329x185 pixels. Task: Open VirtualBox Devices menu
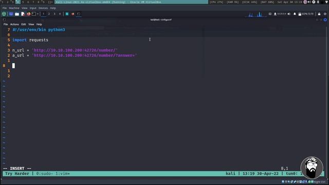tap(43, 8)
